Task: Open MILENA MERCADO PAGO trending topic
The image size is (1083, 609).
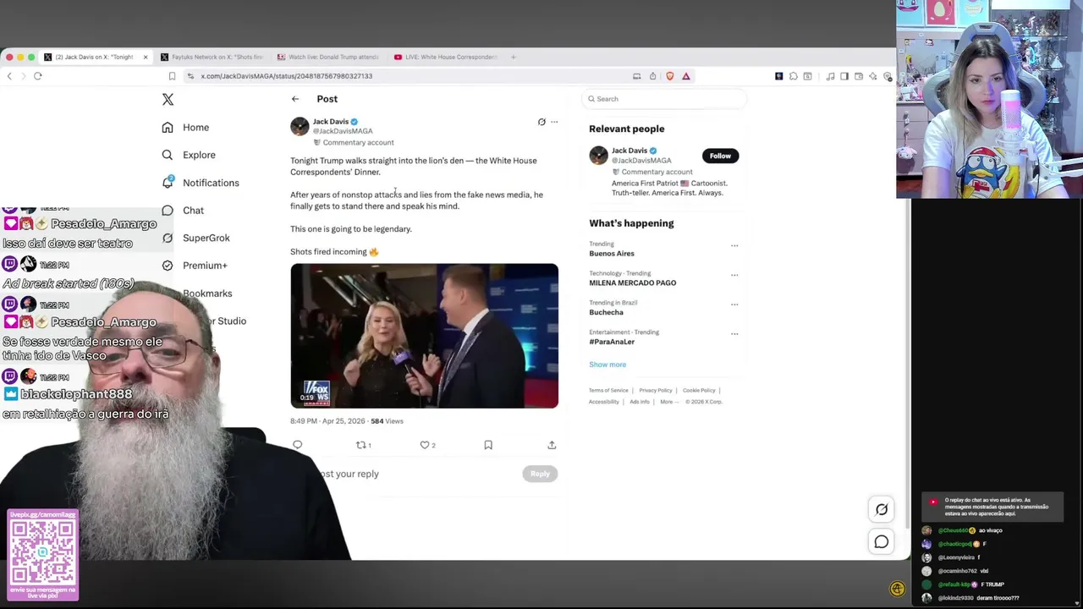Action: [632, 283]
